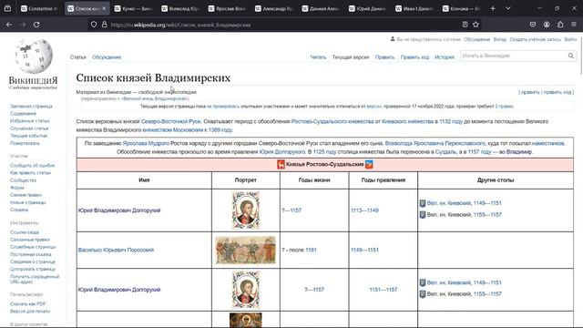Screen dimensions: 583x328
Task: Click the Василько Юрьевич battle miniature thumbnail
Action: click(246, 250)
